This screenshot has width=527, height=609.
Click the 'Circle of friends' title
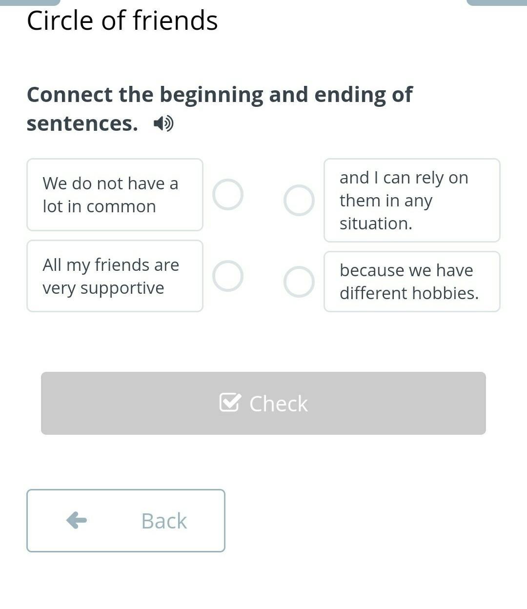click(x=122, y=21)
